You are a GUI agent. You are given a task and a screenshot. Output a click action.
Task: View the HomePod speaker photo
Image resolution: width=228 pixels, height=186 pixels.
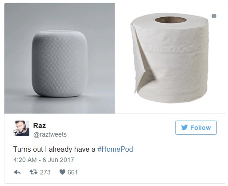coord(60,58)
